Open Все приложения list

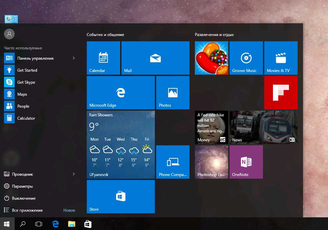pos(27,210)
